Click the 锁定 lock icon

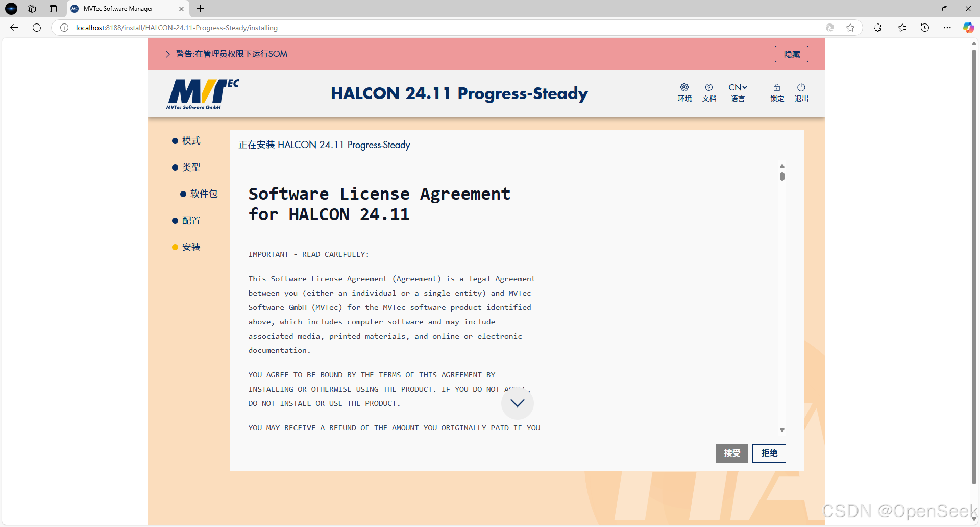(776, 92)
